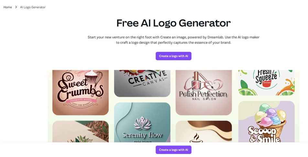
Task: Open the Fresh Squeeze juice bar logo
Action: pyautogui.click(x=267, y=83)
